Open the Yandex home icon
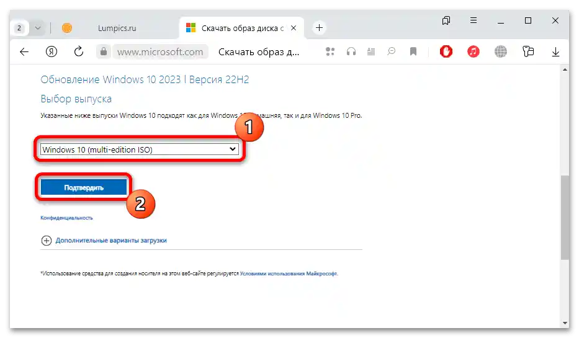Viewport: 579px width, 338px height. tap(52, 51)
